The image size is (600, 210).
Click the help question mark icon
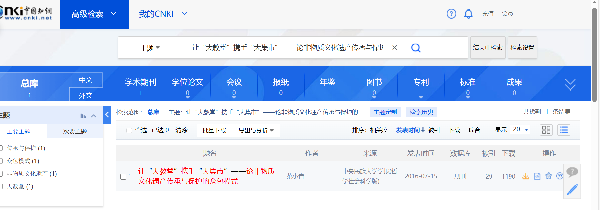[x=451, y=14]
